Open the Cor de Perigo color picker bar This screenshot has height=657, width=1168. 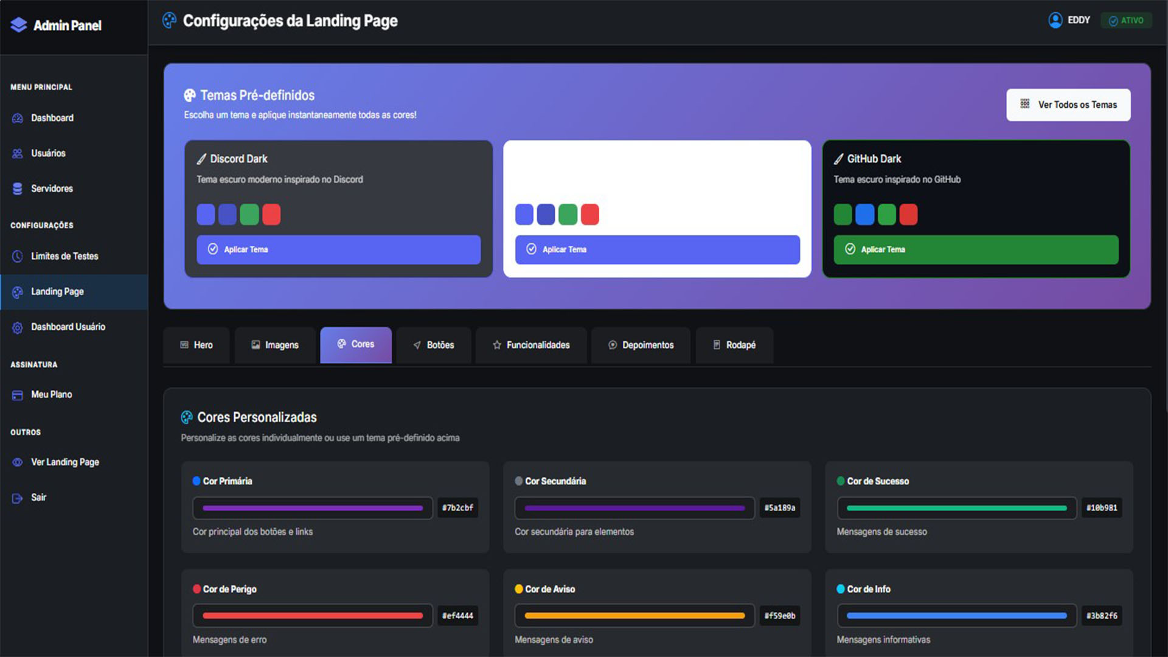pos(313,616)
